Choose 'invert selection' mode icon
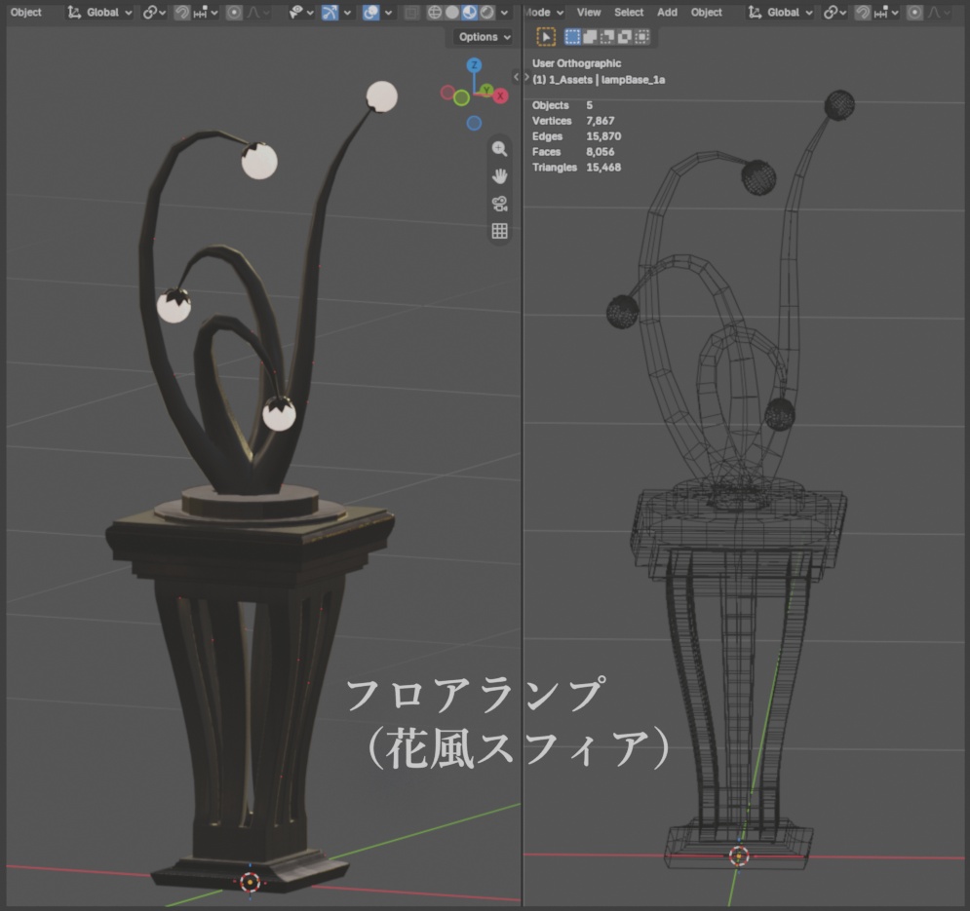The image size is (970, 911). click(x=625, y=37)
